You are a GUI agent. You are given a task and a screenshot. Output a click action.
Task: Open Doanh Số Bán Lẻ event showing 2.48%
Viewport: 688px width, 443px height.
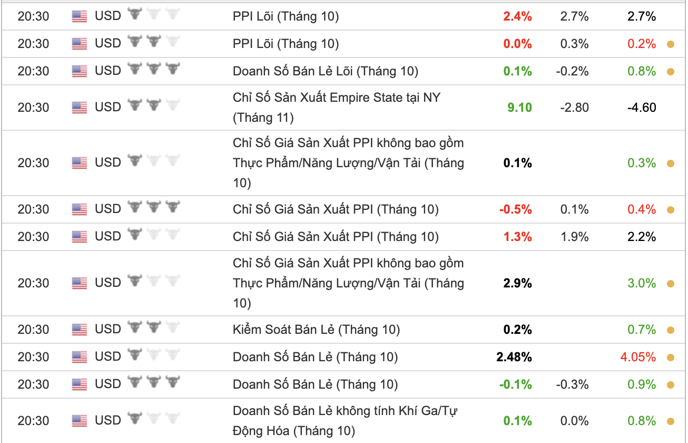pyautogui.click(x=315, y=357)
